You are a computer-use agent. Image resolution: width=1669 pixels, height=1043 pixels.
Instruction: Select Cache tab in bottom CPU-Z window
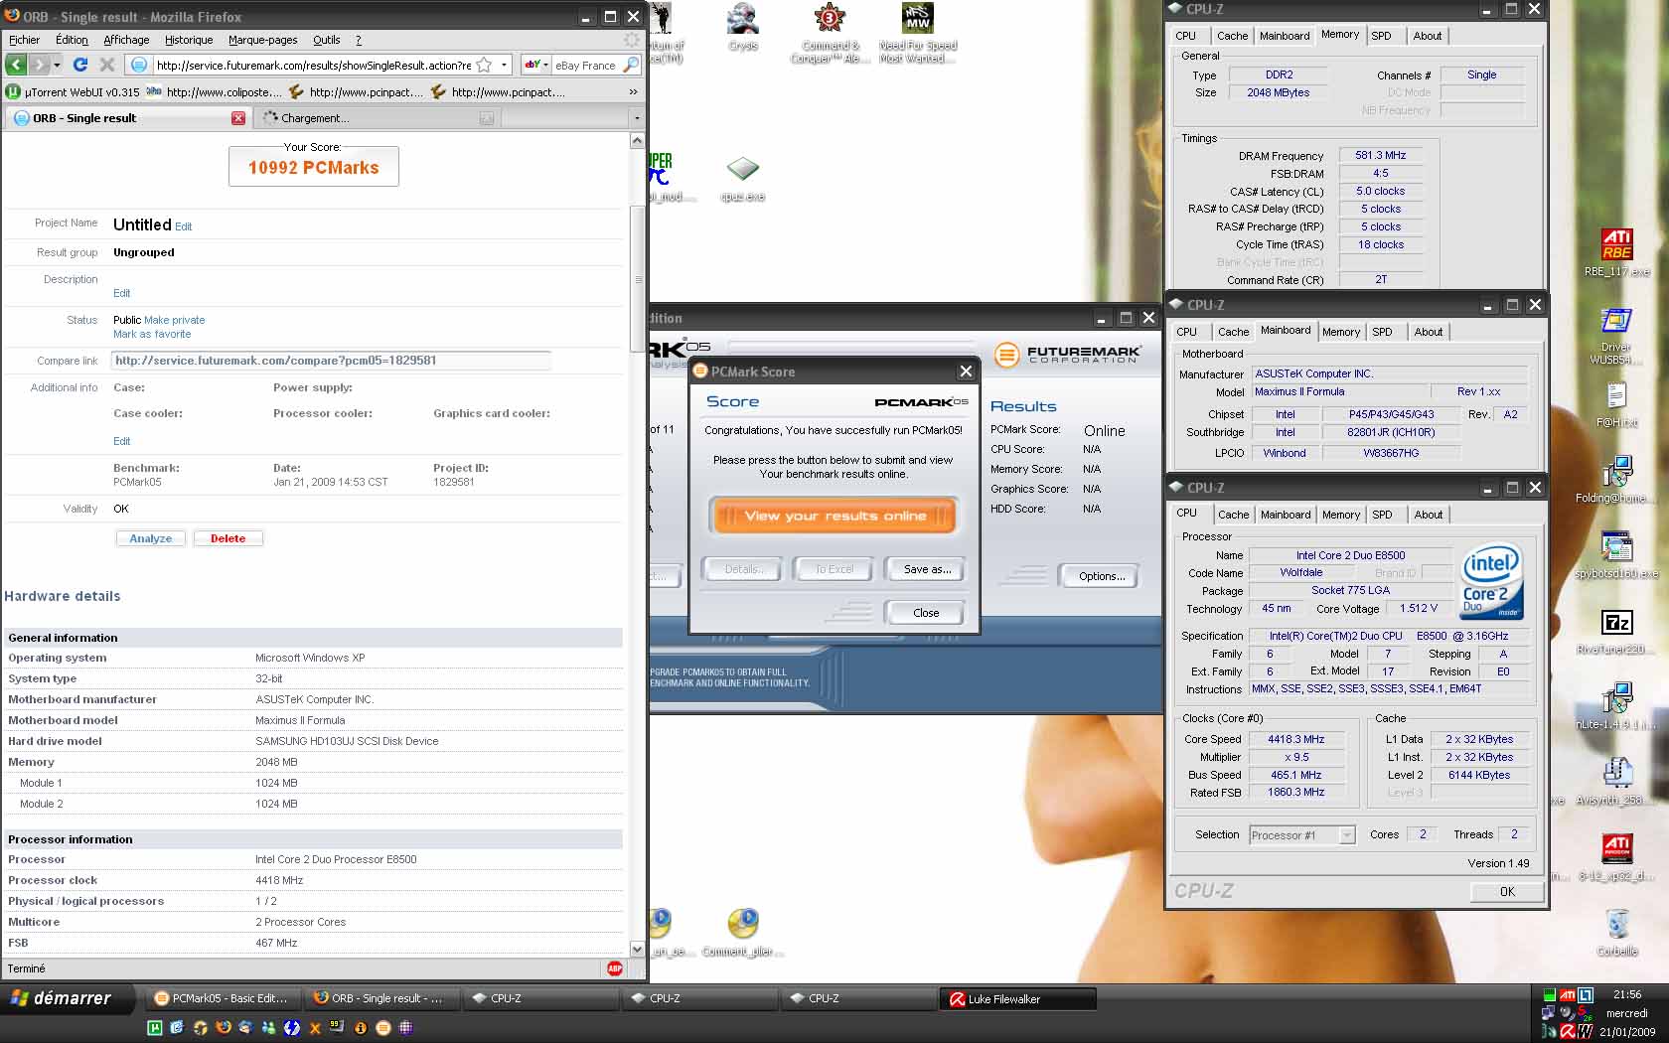tap(1233, 515)
